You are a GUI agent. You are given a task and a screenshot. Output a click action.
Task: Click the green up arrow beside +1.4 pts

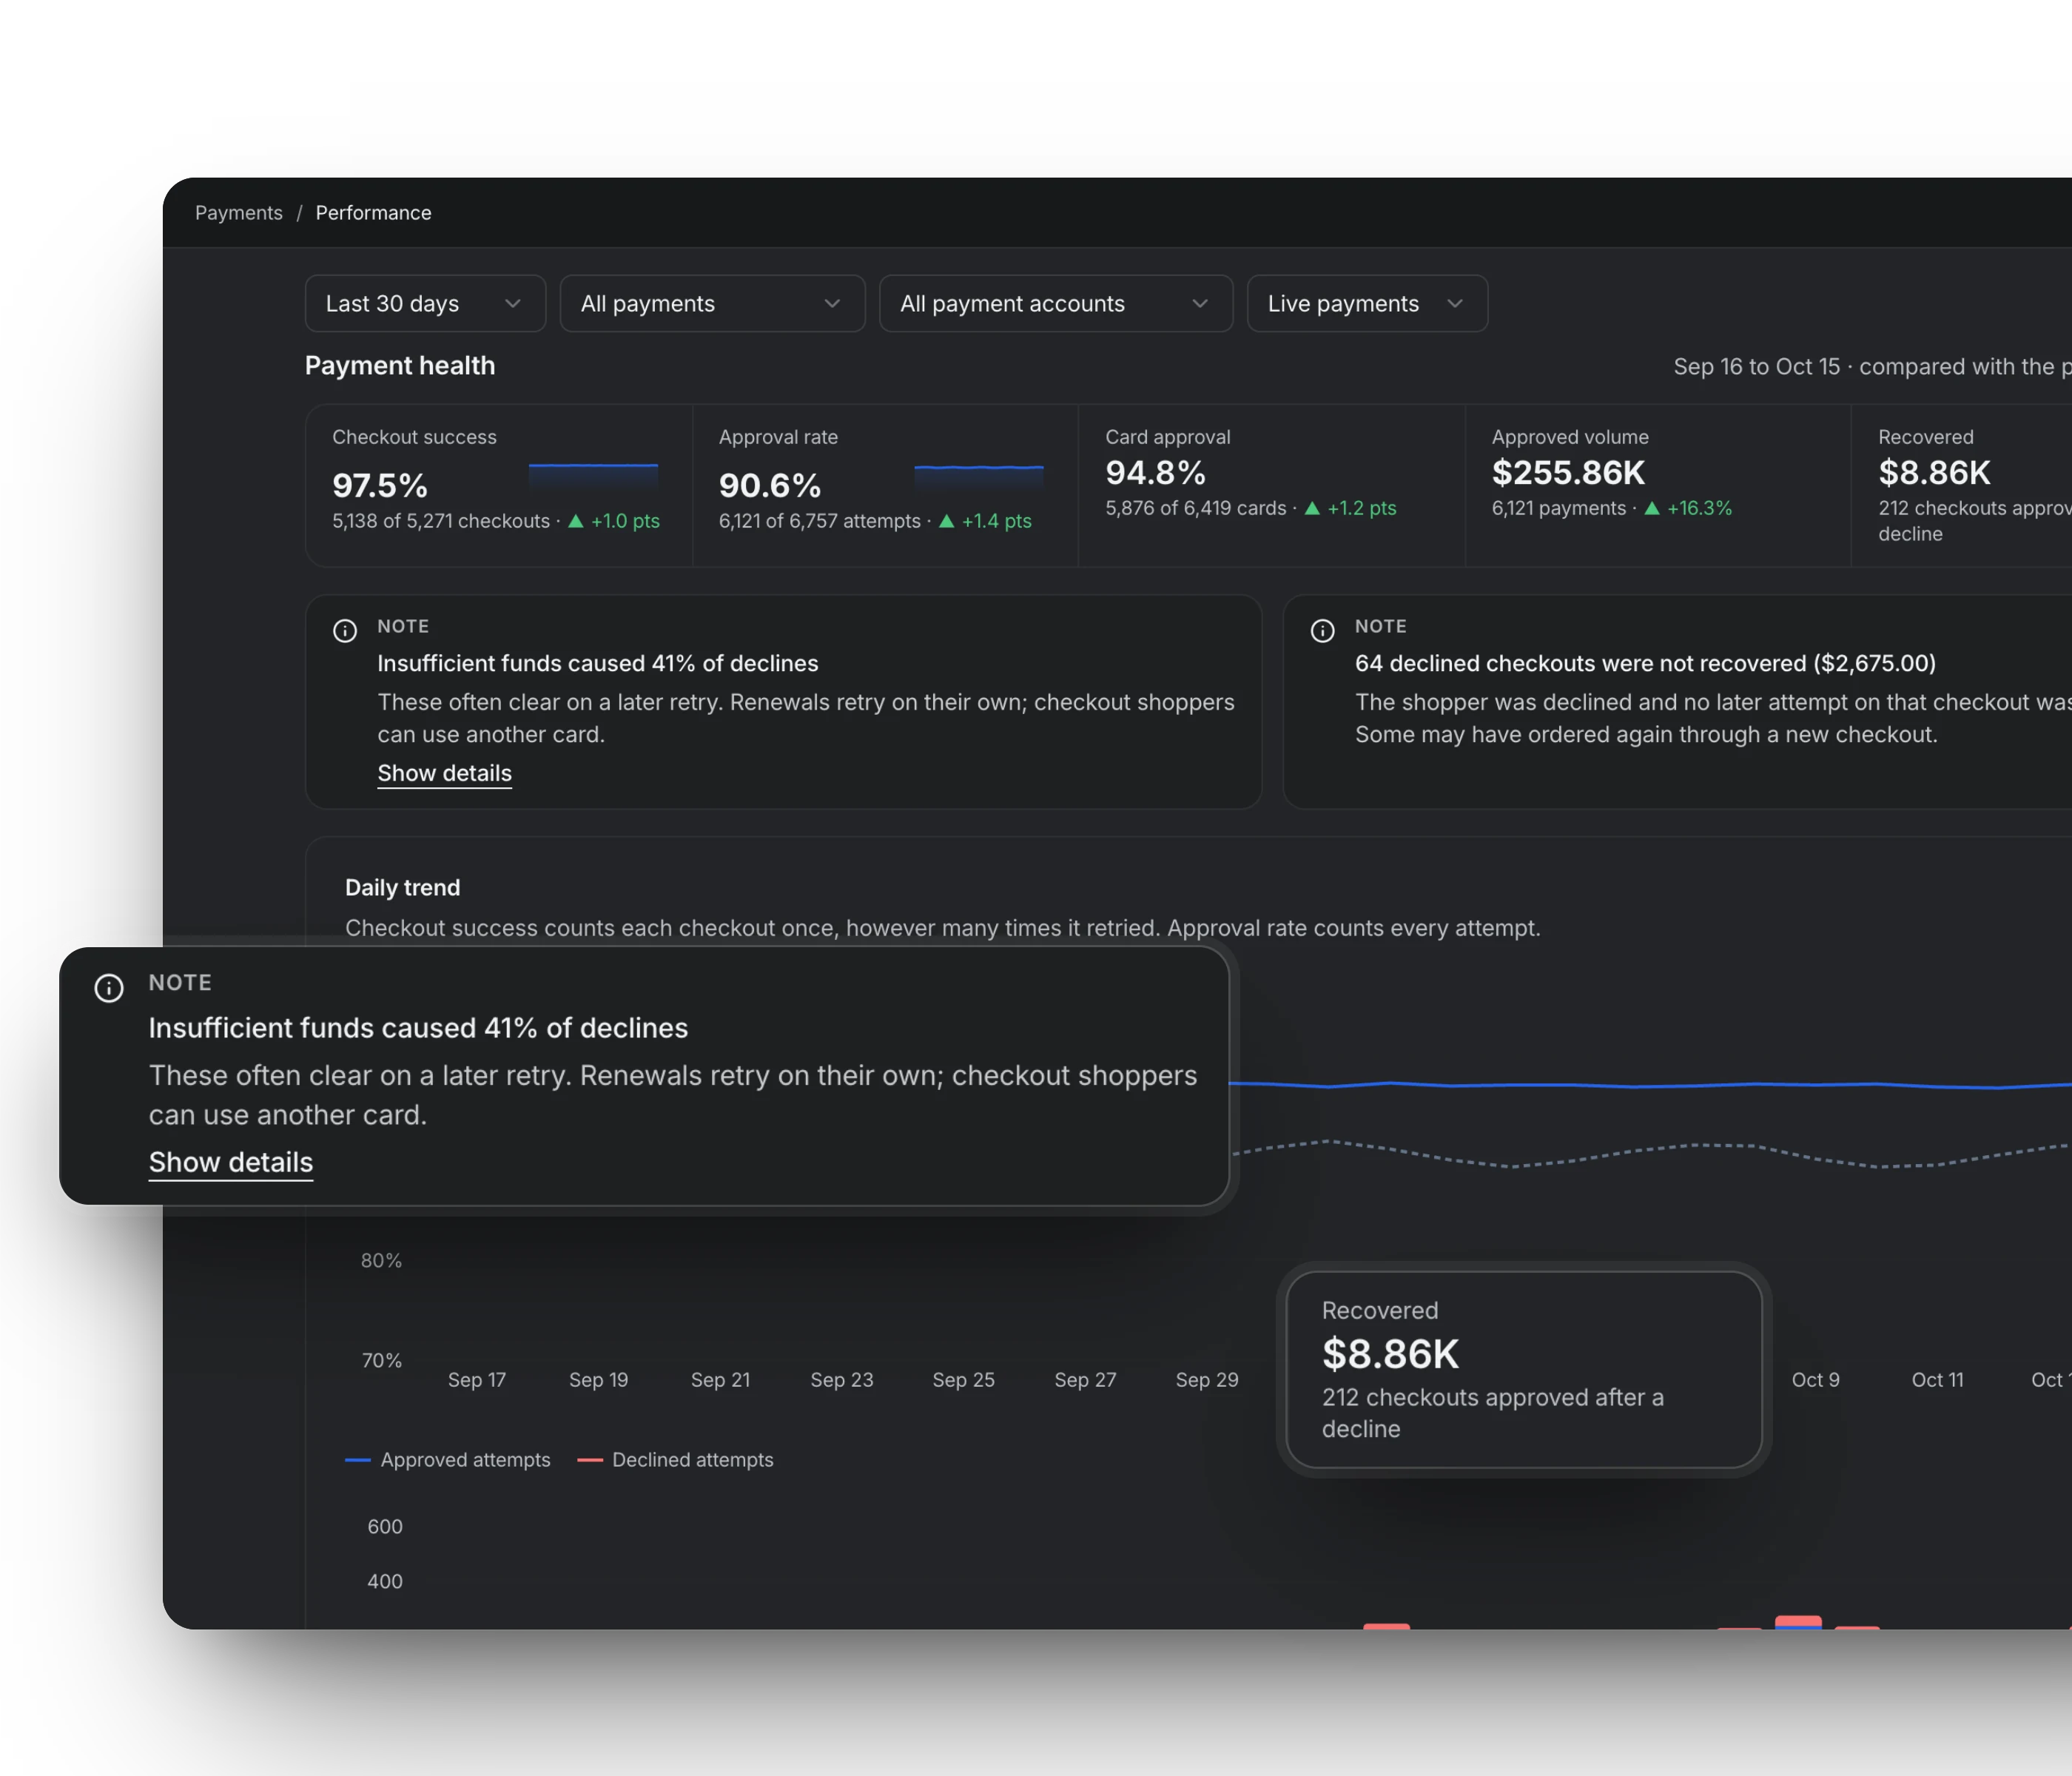click(947, 521)
